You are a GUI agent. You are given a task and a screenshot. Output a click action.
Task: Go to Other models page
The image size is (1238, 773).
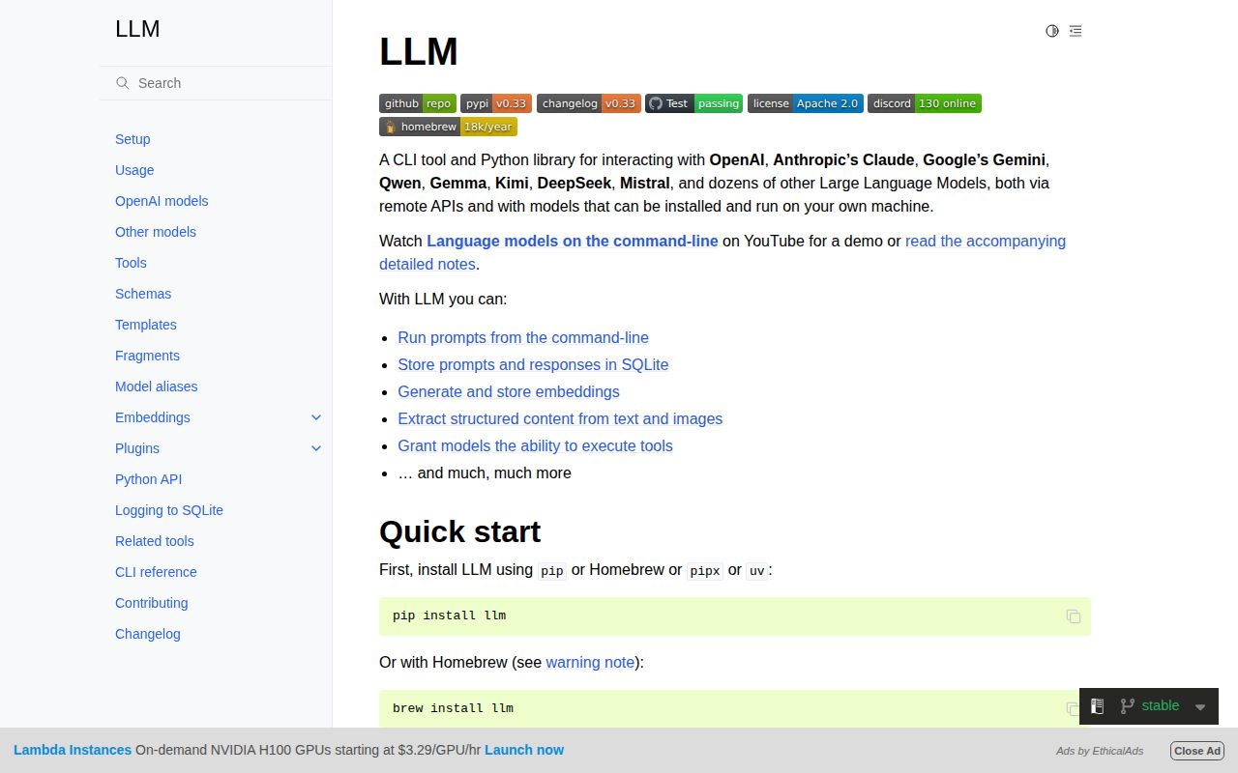(x=156, y=232)
